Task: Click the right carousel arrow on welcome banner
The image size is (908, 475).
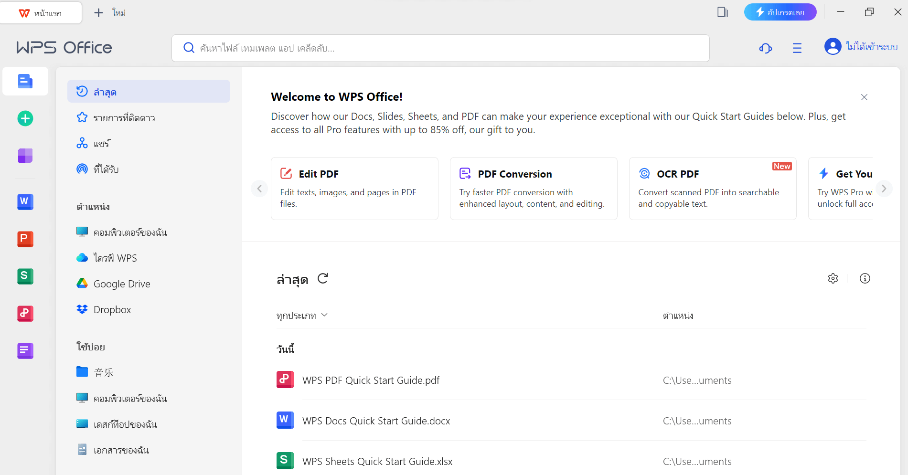Action: [884, 189]
